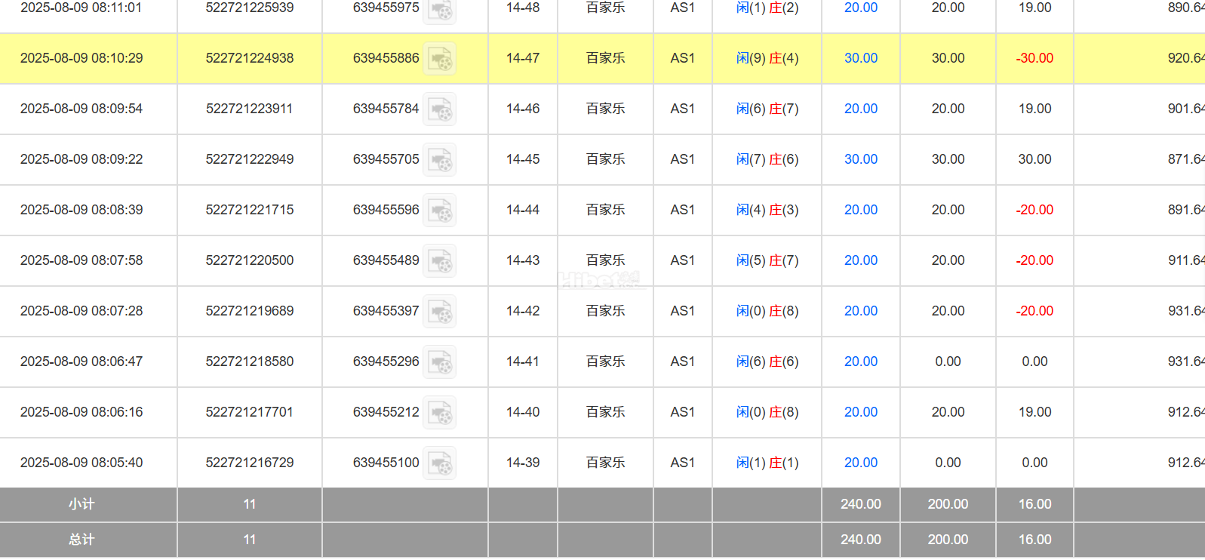
Task: Open the 闲(7) 庄(6) result link
Action: pyautogui.click(x=767, y=159)
